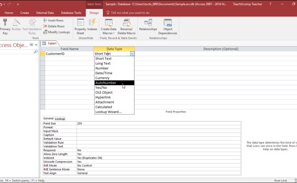Image resolution: width=297 pixels, height=183 pixels.
Task: Click the empty Input Mask property box
Action: coord(159,131)
